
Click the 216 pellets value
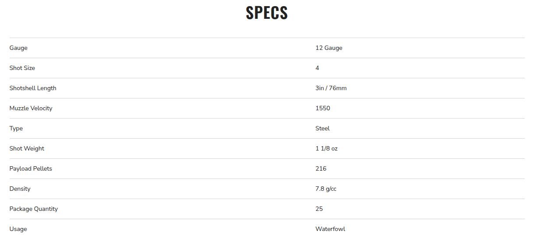321,169
